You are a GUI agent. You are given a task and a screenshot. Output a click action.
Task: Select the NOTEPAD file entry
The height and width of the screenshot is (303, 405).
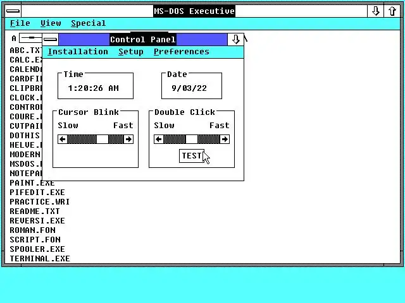tap(25, 174)
